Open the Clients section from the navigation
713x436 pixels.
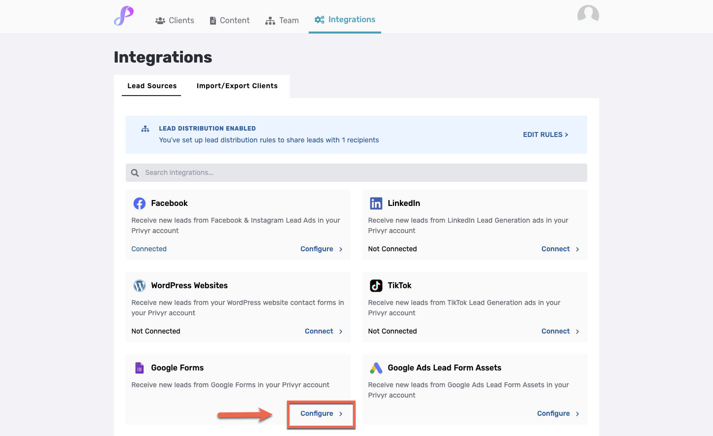point(175,20)
